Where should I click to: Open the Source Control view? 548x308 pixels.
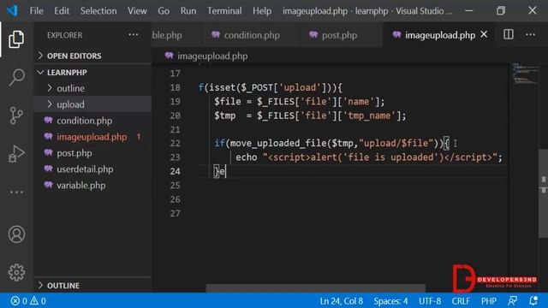16,115
